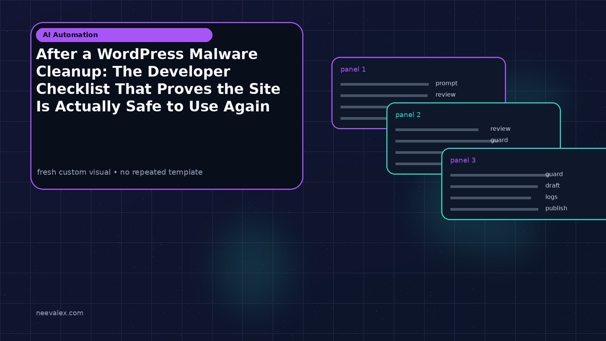Screen dimensions: 606x341
Task: Select the 'review' label in panel 2
Action: point(500,129)
